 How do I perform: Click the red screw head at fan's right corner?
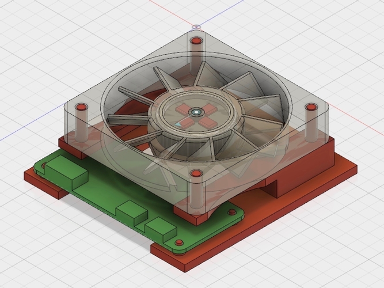[311, 107]
